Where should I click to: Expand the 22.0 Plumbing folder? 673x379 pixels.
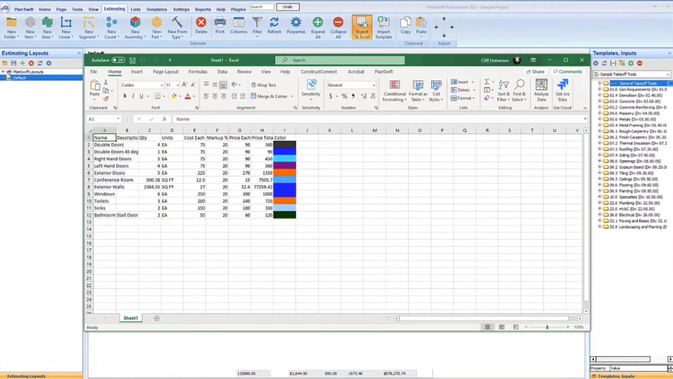[x=600, y=203]
